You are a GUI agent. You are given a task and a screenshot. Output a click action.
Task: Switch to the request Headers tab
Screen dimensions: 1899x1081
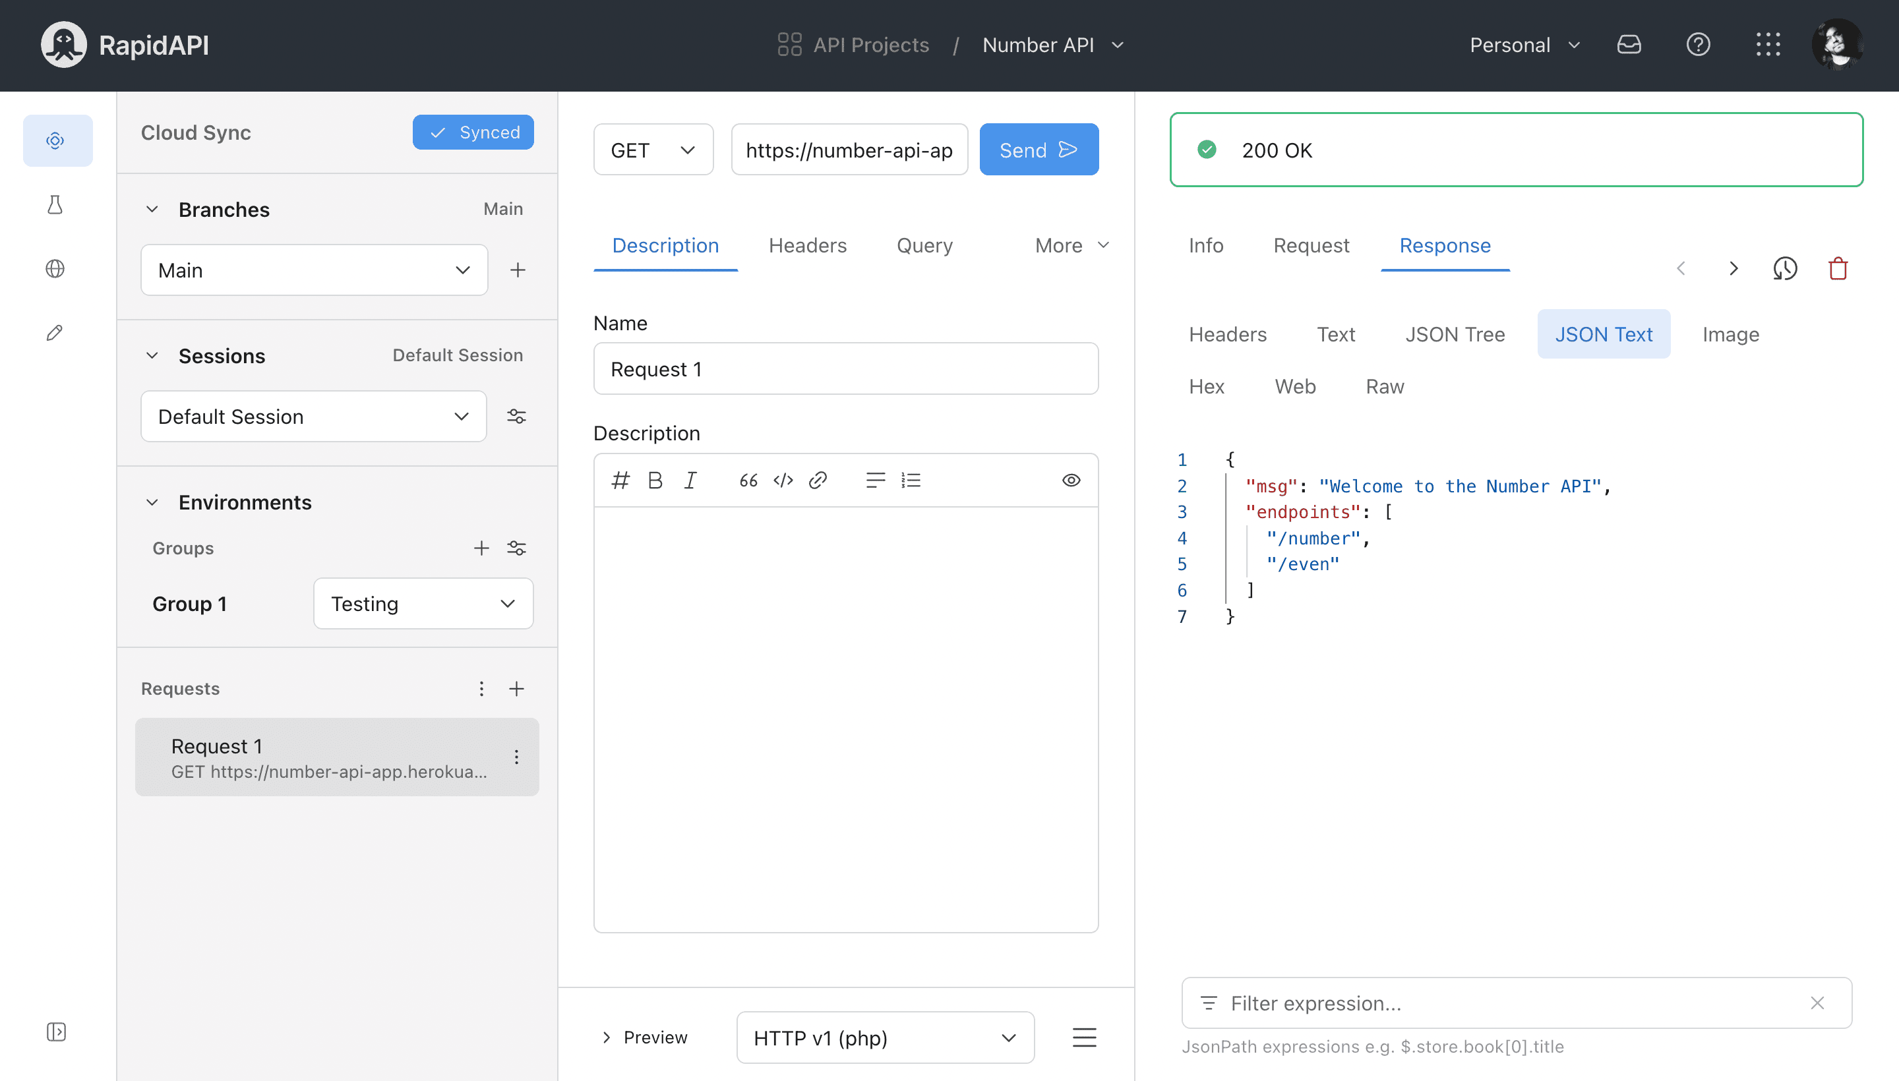pos(807,246)
